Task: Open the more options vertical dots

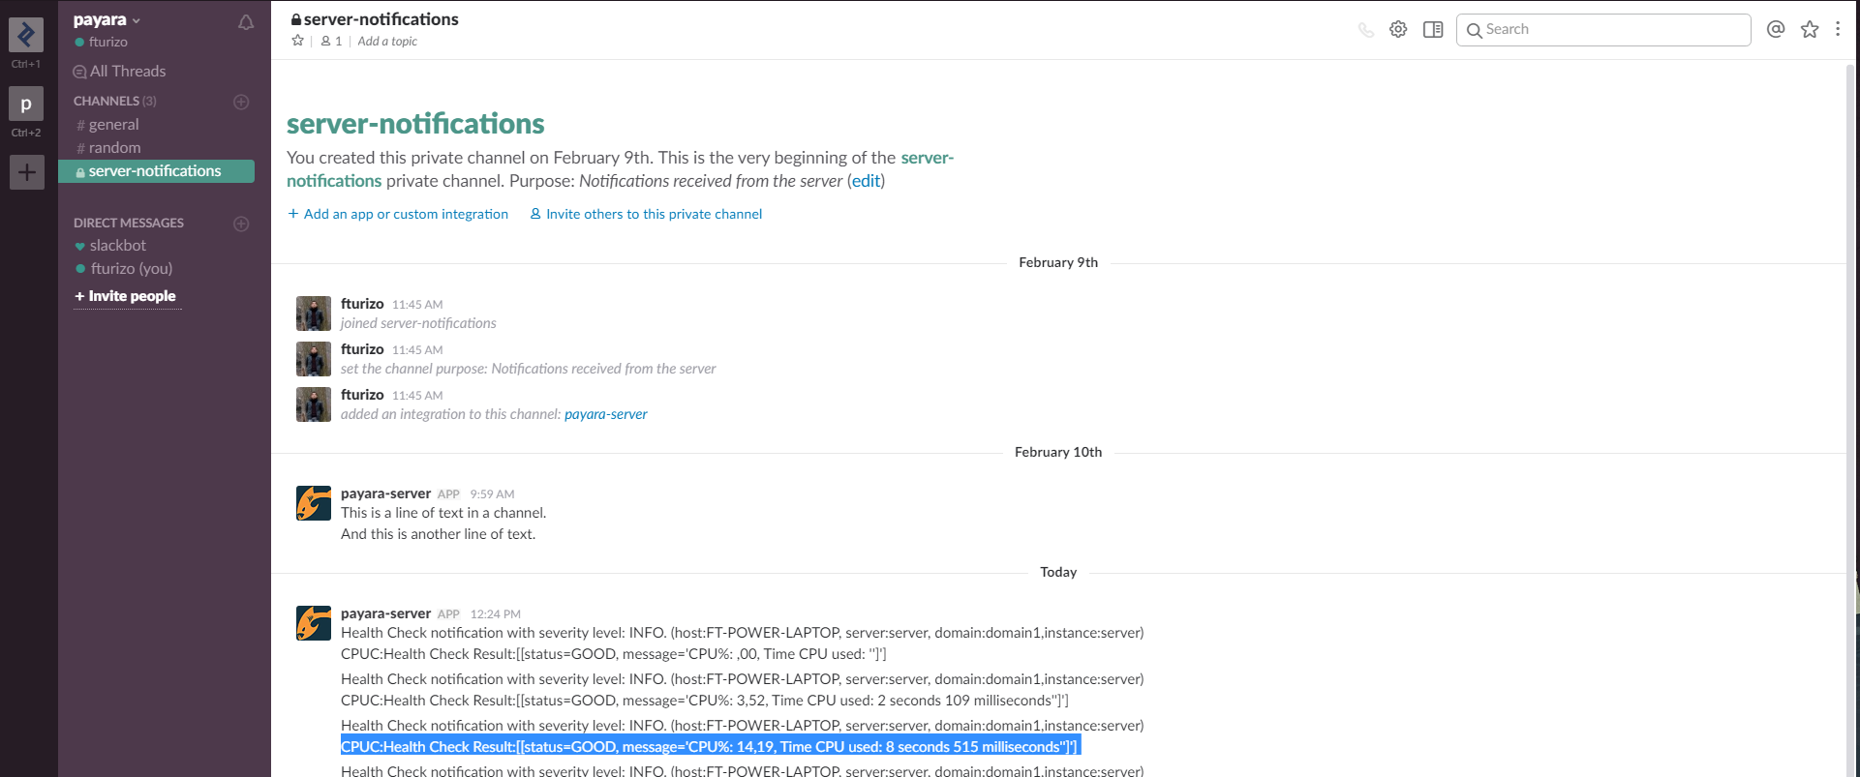Action: [1838, 30]
